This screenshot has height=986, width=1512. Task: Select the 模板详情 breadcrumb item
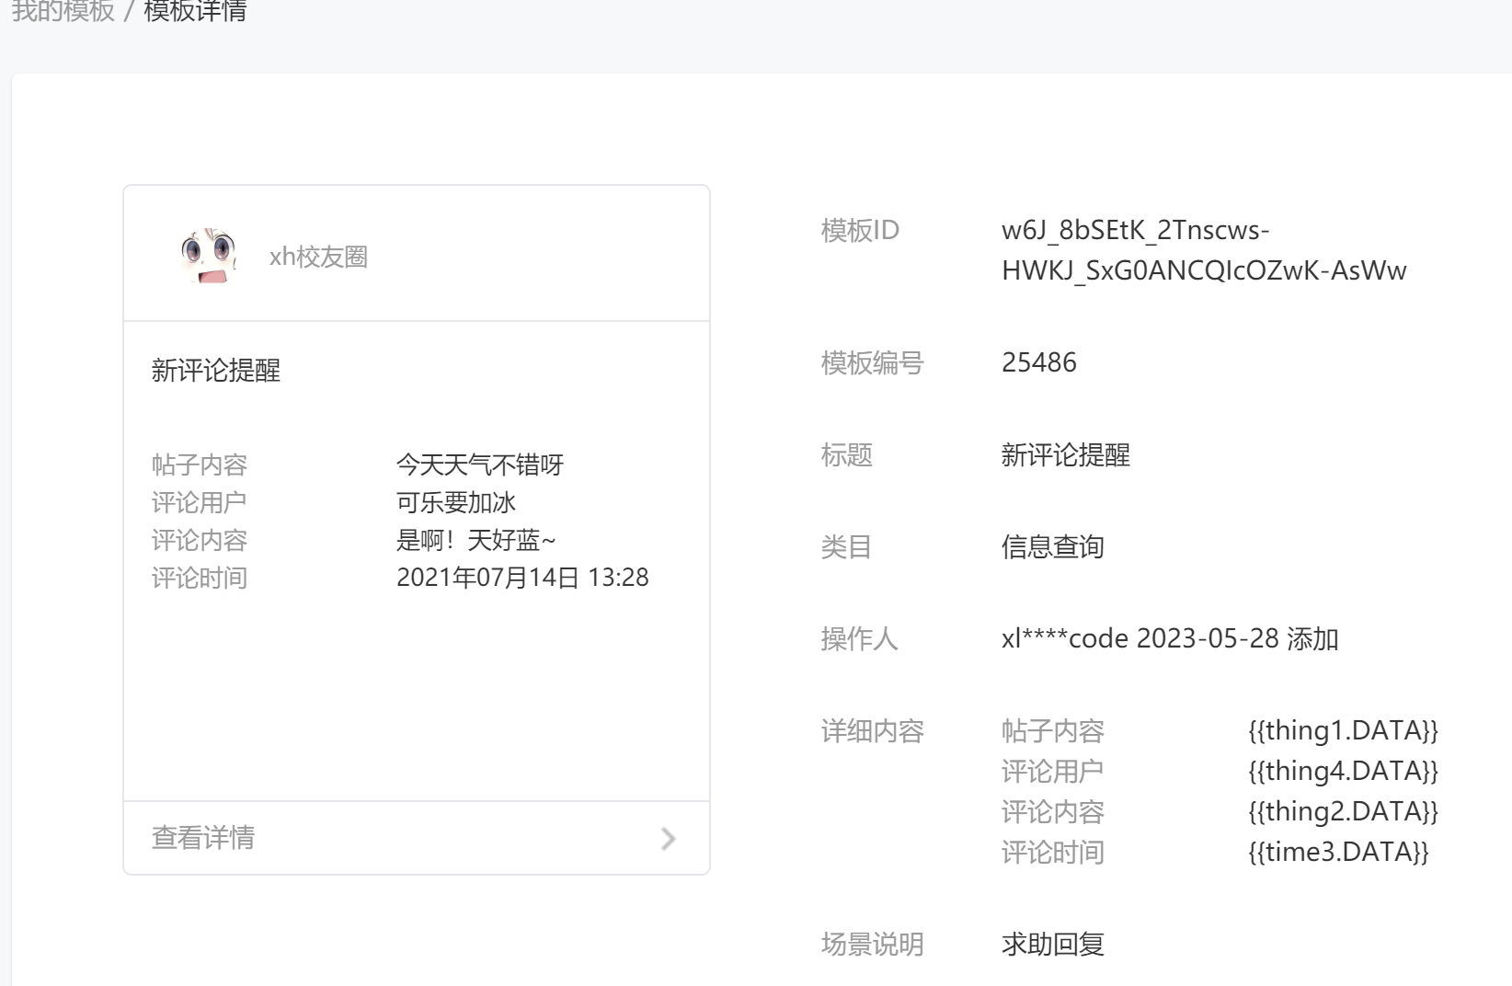pos(196,12)
